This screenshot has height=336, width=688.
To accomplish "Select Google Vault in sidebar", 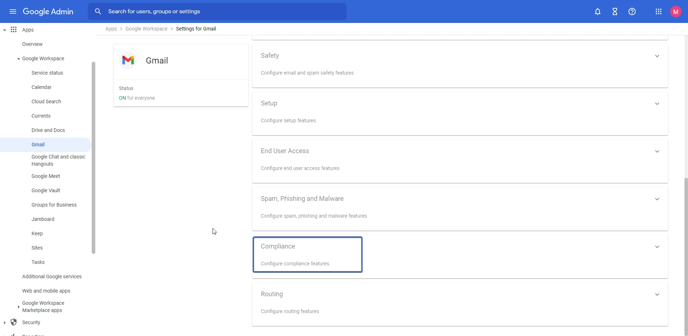I will coord(46,190).
